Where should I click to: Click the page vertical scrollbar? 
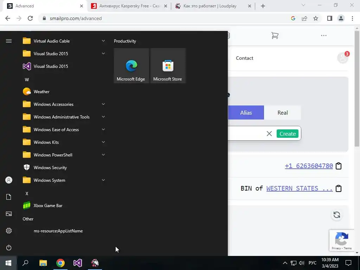point(357,88)
